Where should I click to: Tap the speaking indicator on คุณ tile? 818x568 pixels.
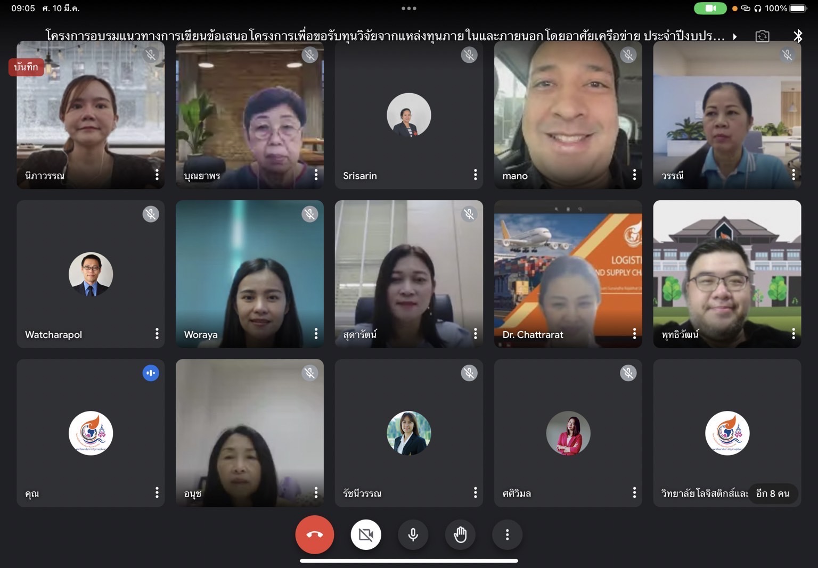pos(151,373)
